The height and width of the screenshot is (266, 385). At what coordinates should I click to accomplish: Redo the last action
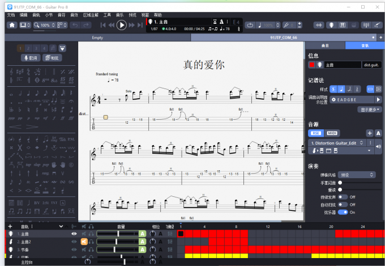(86, 25)
